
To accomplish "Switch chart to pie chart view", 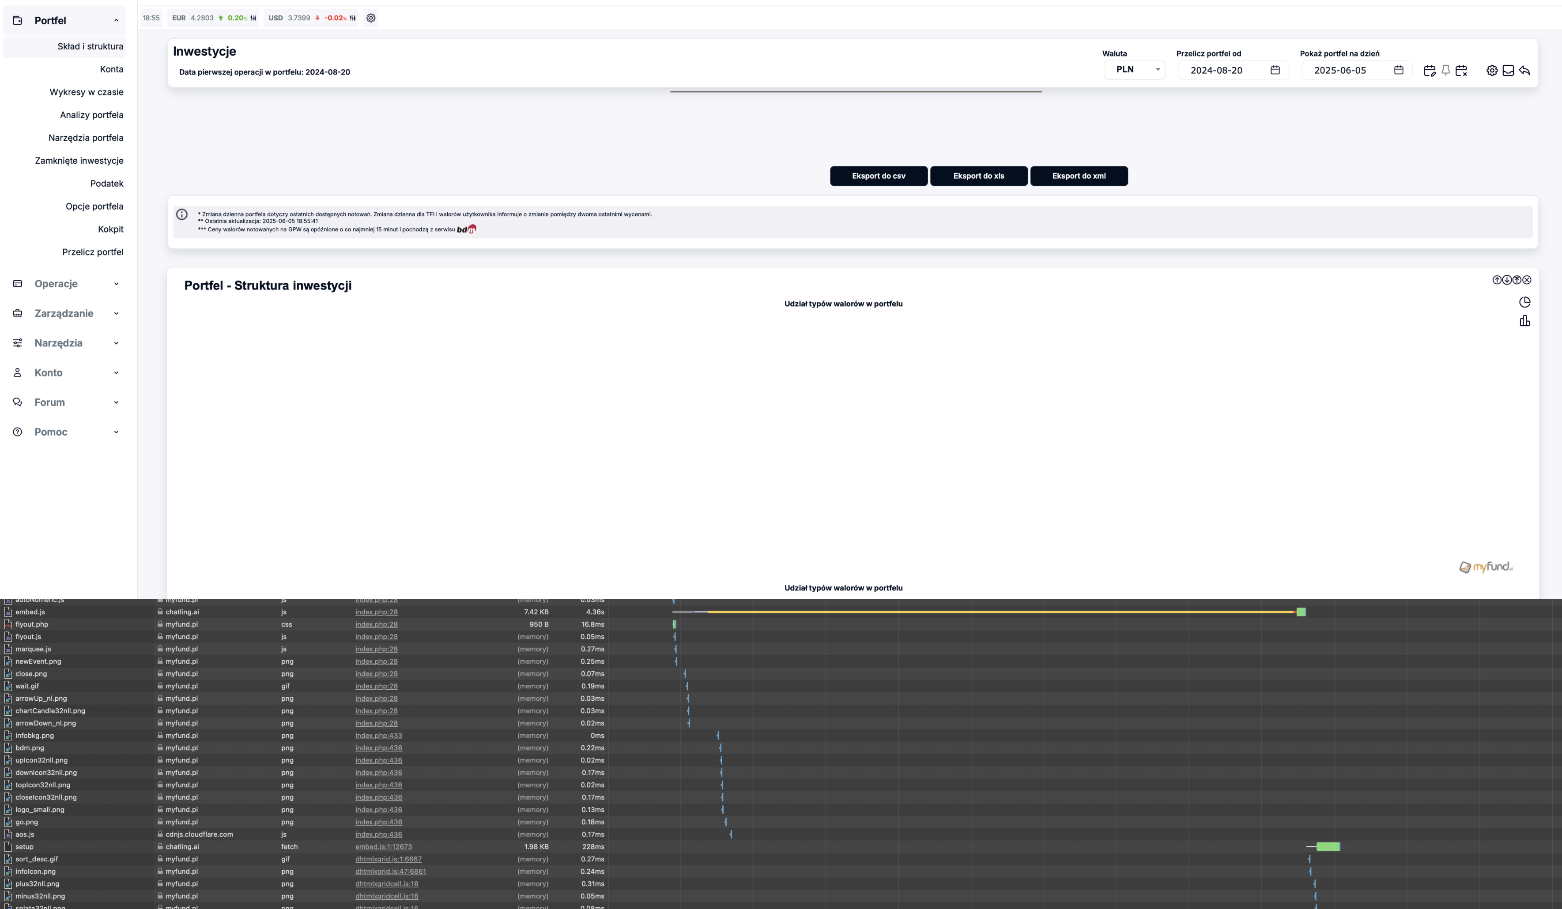I will (1524, 302).
